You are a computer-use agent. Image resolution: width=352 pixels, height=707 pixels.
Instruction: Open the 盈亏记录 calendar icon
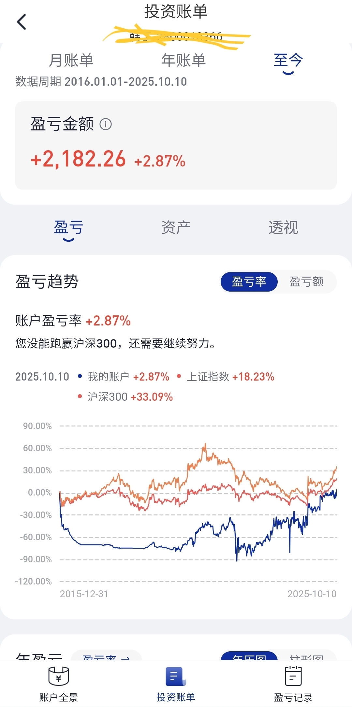click(x=293, y=676)
